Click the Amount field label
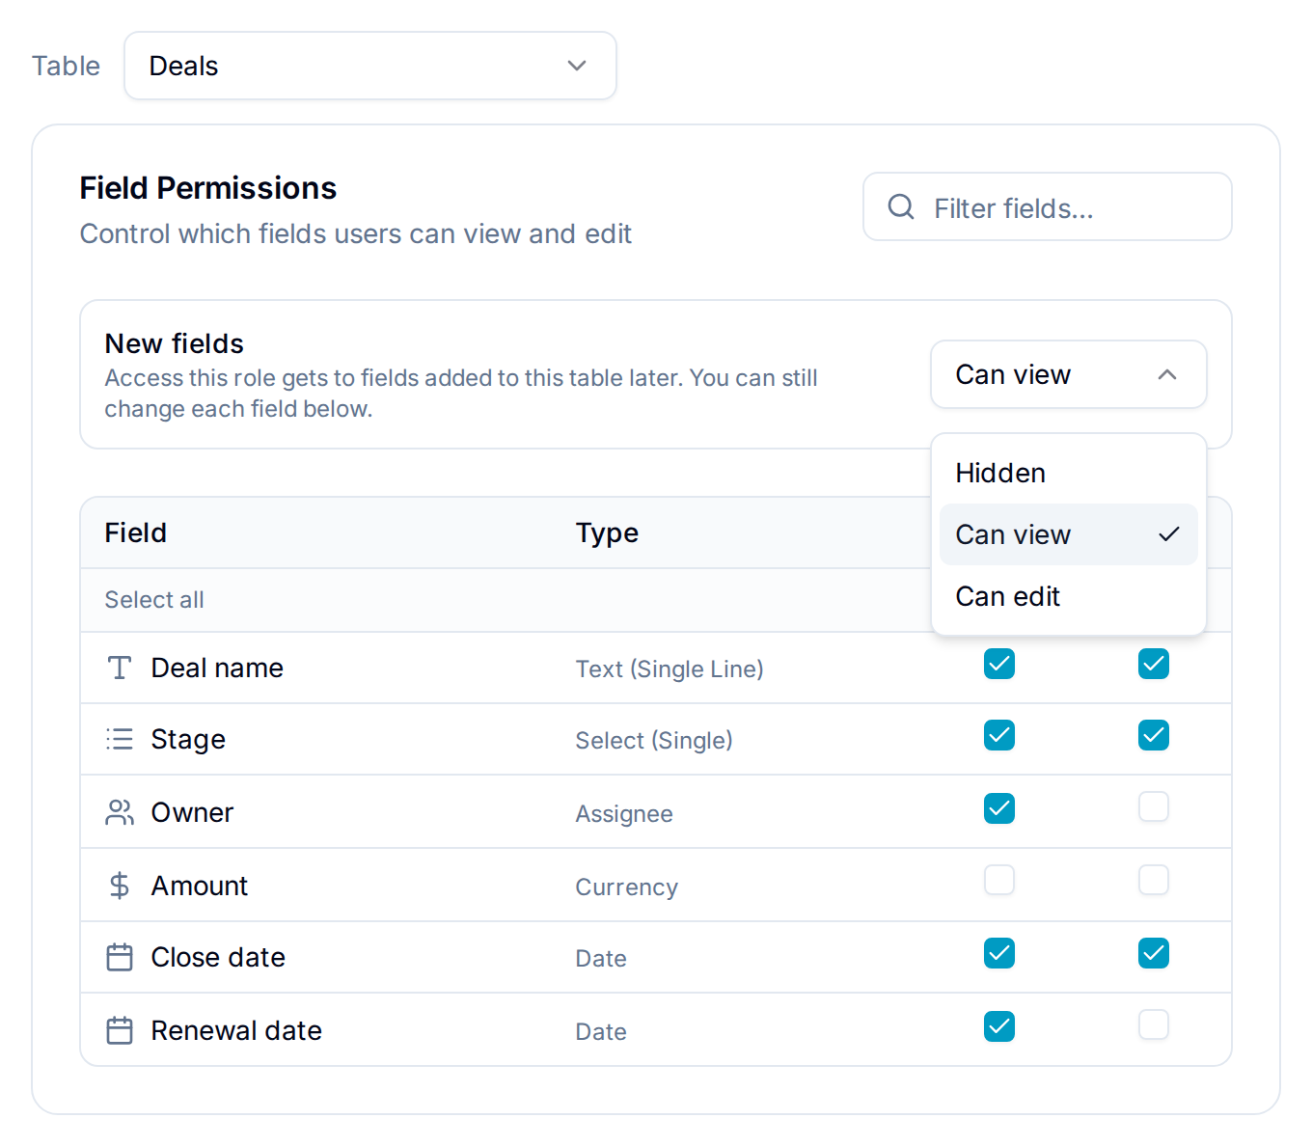1312x1146 pixels. coord(200,886)
